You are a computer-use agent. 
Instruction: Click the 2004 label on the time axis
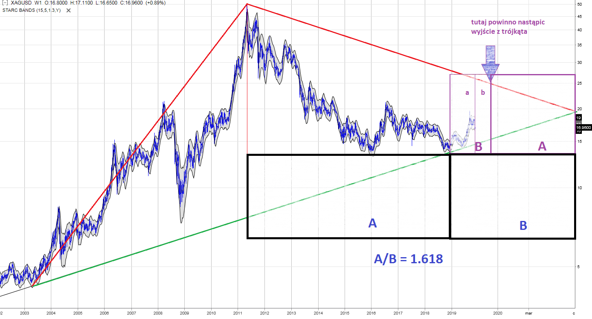pyautogui.click(x=51, y=314)
